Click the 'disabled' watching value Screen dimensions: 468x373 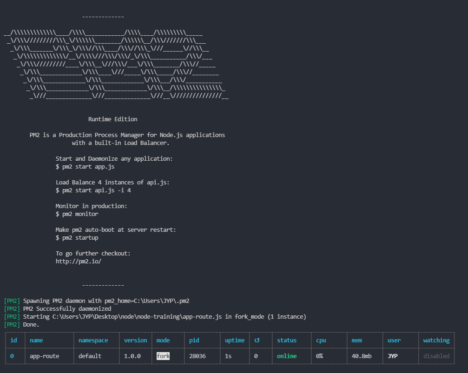point(436,356)
